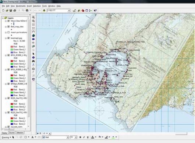Go back to previous extent arrow

click(33, 39)
